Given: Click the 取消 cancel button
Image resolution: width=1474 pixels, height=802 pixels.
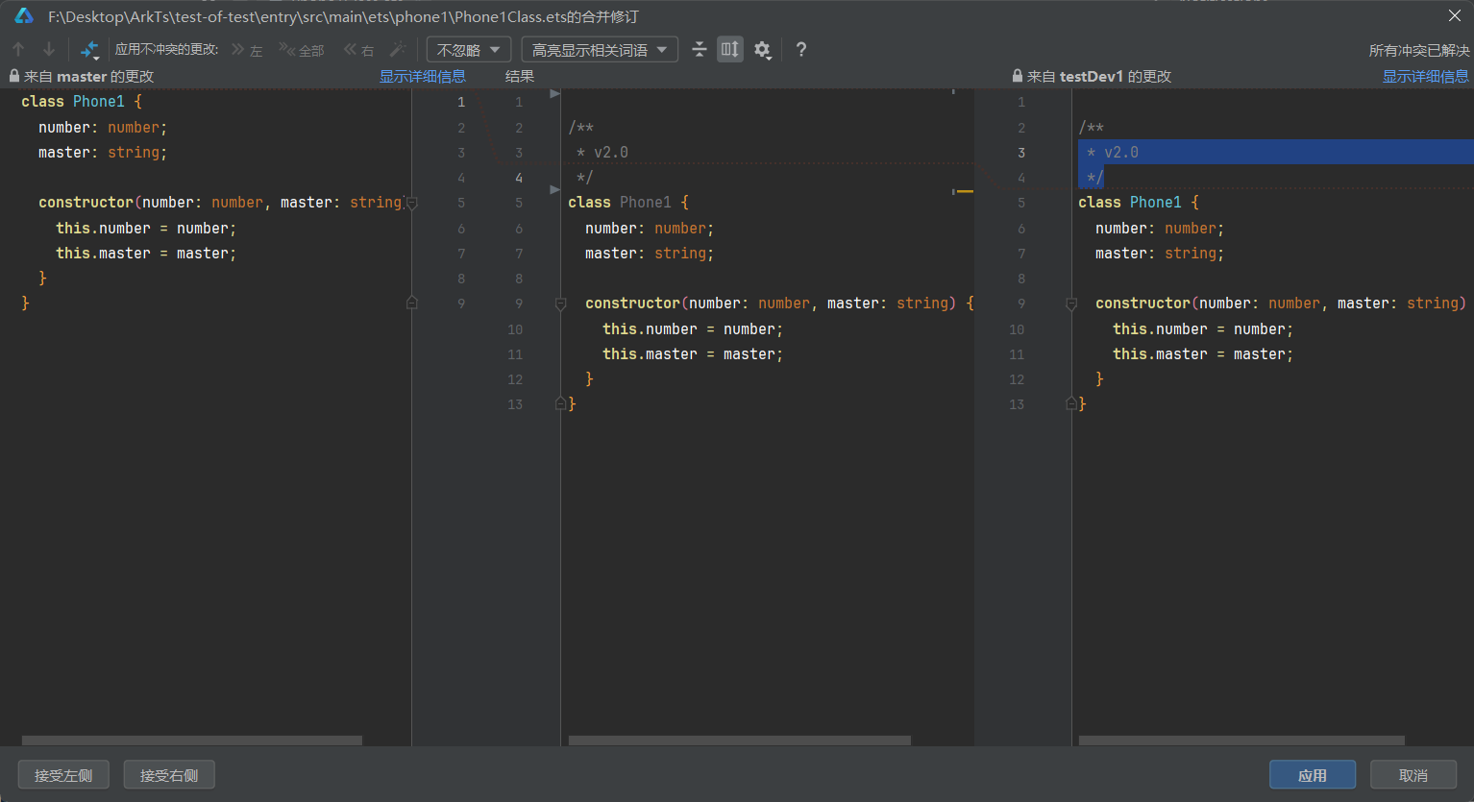Looking at the screenshot, I should click(x=1413, y=775).
